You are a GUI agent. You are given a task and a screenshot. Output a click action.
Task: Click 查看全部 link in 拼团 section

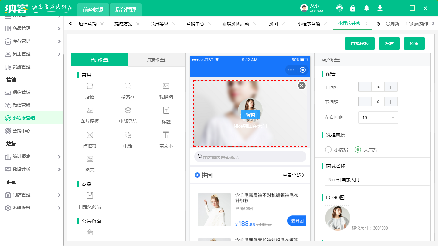294,175
